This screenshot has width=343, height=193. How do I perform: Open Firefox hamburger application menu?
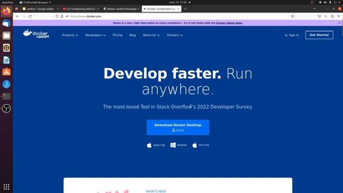tap(339, 17)
